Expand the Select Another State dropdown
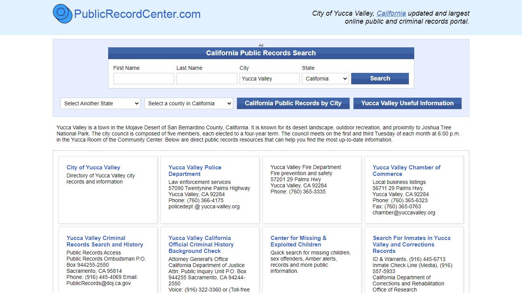This screenshot has height=293, width=522. (x=101, y=103)
